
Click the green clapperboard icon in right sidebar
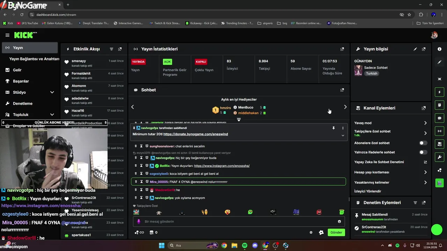pyautogui.click(x=440, y=183)
